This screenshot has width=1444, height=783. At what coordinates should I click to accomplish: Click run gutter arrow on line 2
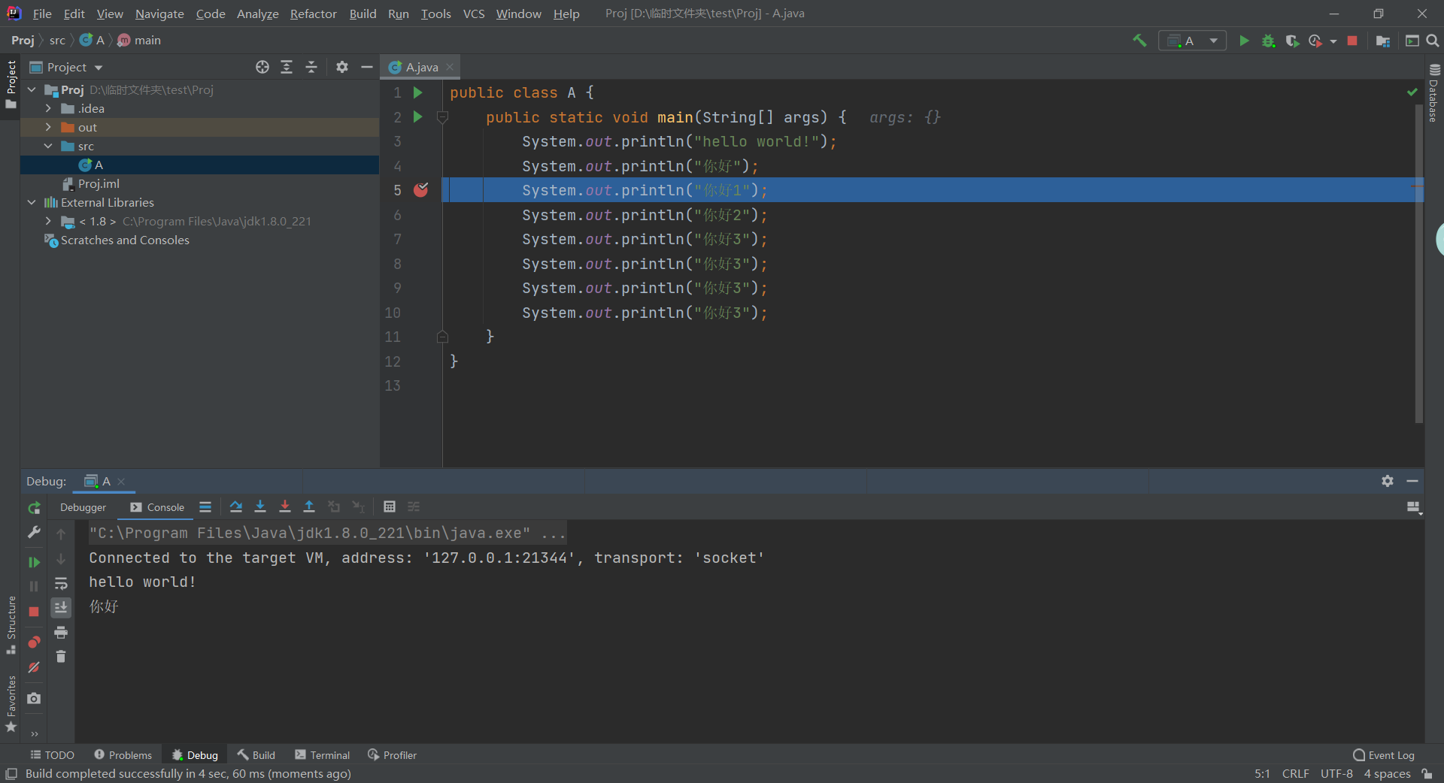[x=418, y=117]
